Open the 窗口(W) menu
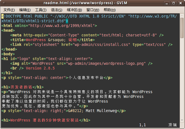The height and width of the screenshot is (129, 185). [x=93, y=10]
